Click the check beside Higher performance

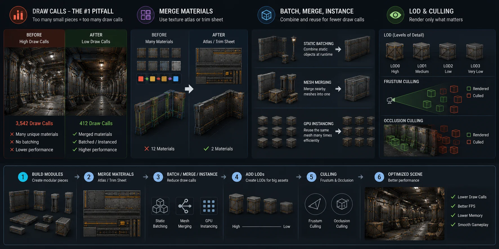[x=75, y=150]
